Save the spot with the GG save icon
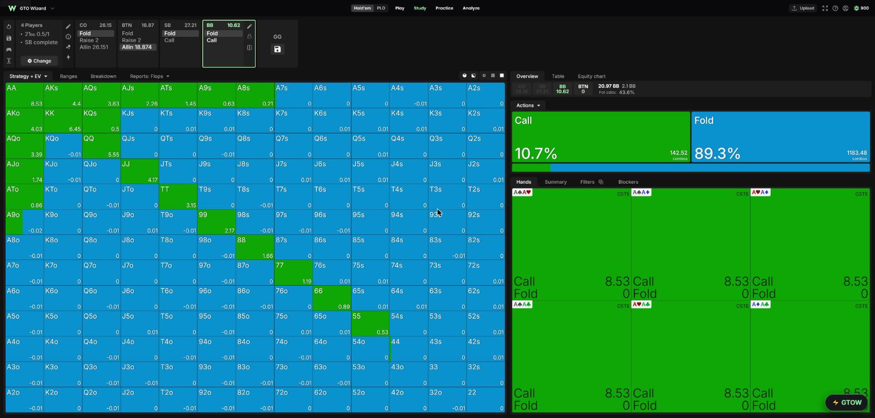This screenshot has width=875, height=418. pyautogui.click(x=277, y=49)
